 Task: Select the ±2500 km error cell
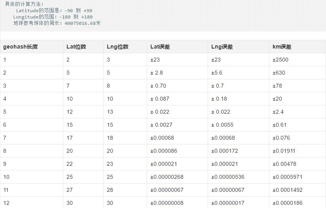pyautogui.click(x=281, y=60)
